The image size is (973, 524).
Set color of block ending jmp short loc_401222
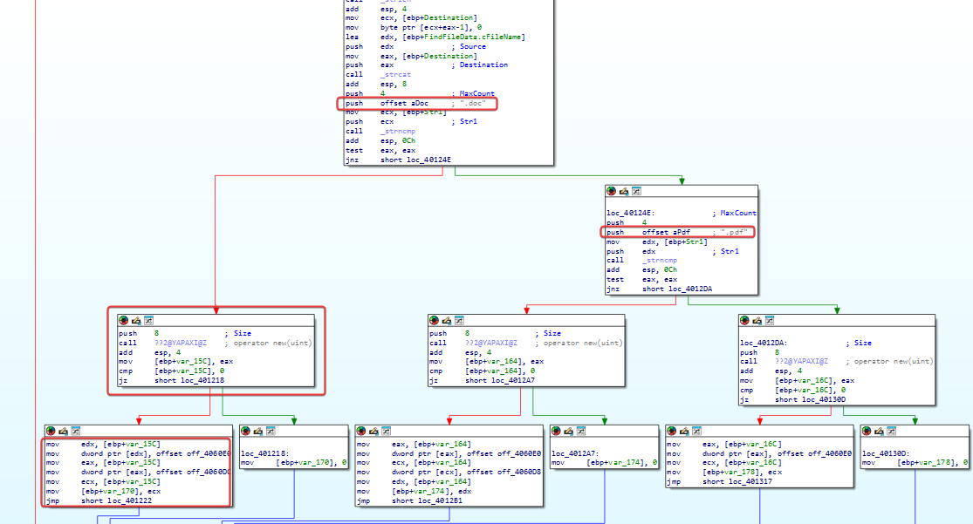(x=51, y=431)
